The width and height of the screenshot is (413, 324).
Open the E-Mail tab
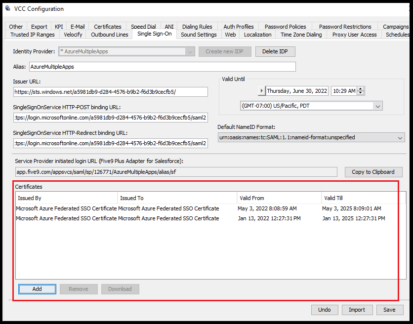point(78,27)
